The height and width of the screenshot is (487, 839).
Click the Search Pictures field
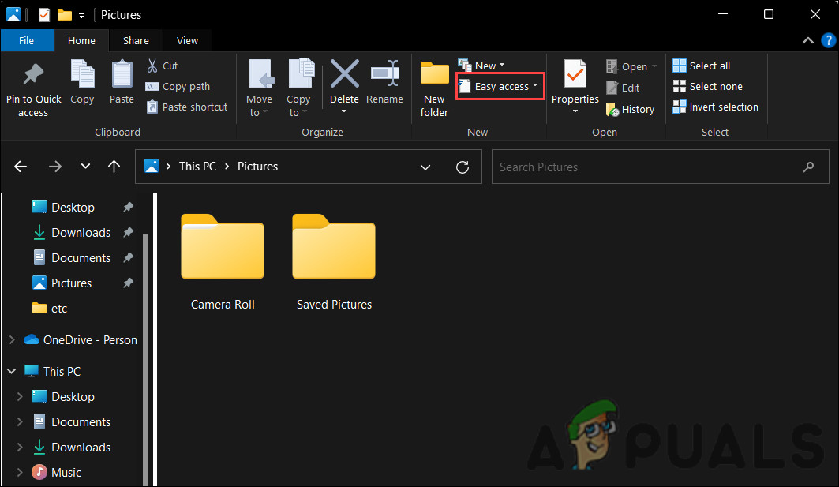point(643,167)
